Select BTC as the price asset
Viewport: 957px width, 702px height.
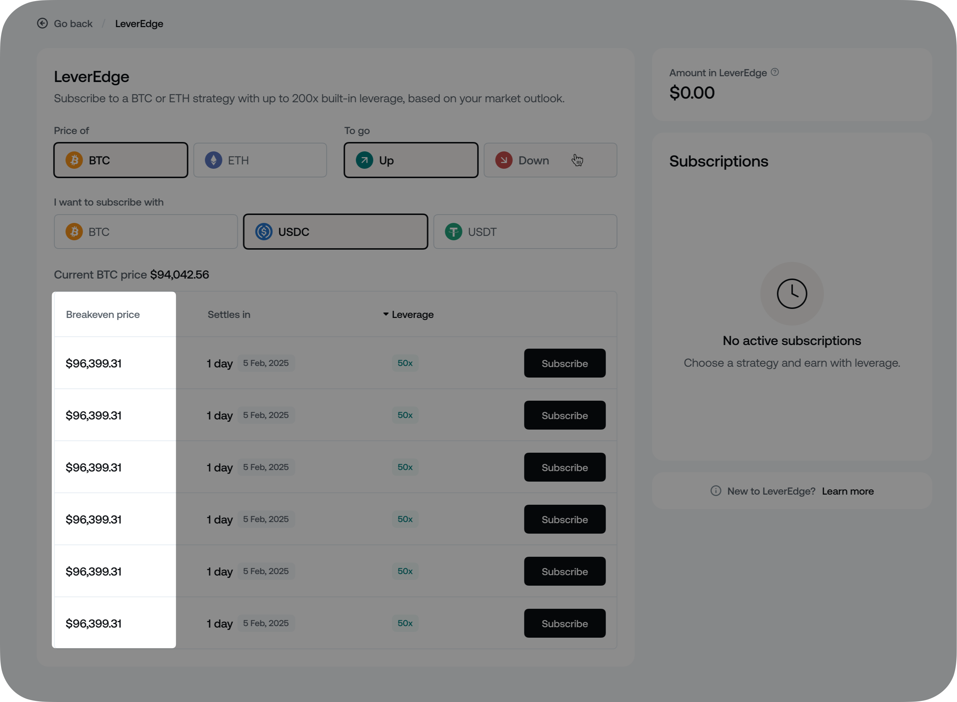pyautogui.click(x=121, y=160)
